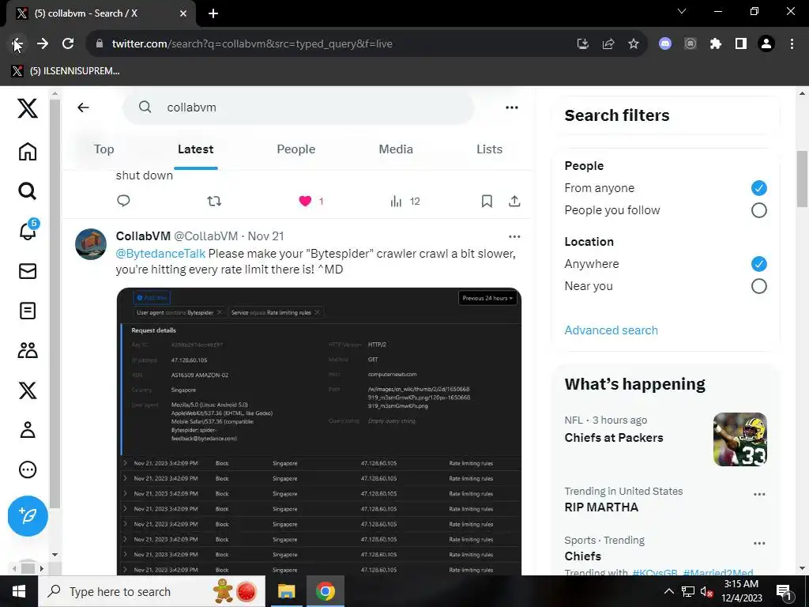Reply to the shut down tweet
The height and width of the screenshot is (607, 809).
point(123,201)
